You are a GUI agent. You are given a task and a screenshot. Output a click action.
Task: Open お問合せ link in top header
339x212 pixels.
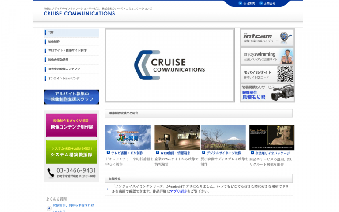(x=269, y=4)
